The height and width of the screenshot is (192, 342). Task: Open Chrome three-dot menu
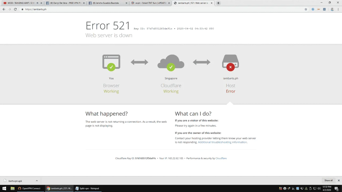tap(338, 9)
